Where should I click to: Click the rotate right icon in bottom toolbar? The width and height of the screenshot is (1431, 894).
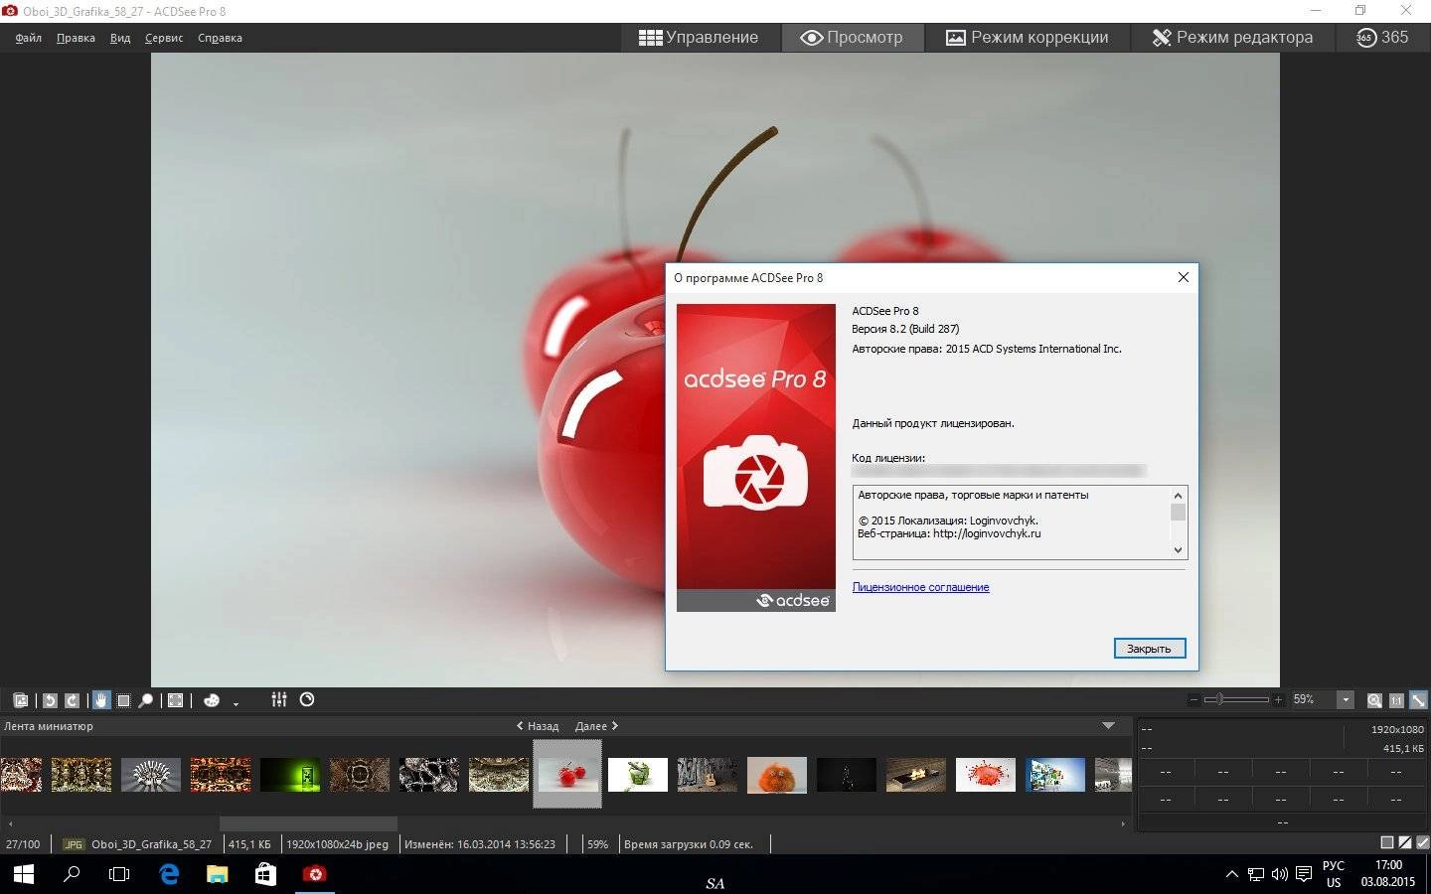[x=73, y=700]
